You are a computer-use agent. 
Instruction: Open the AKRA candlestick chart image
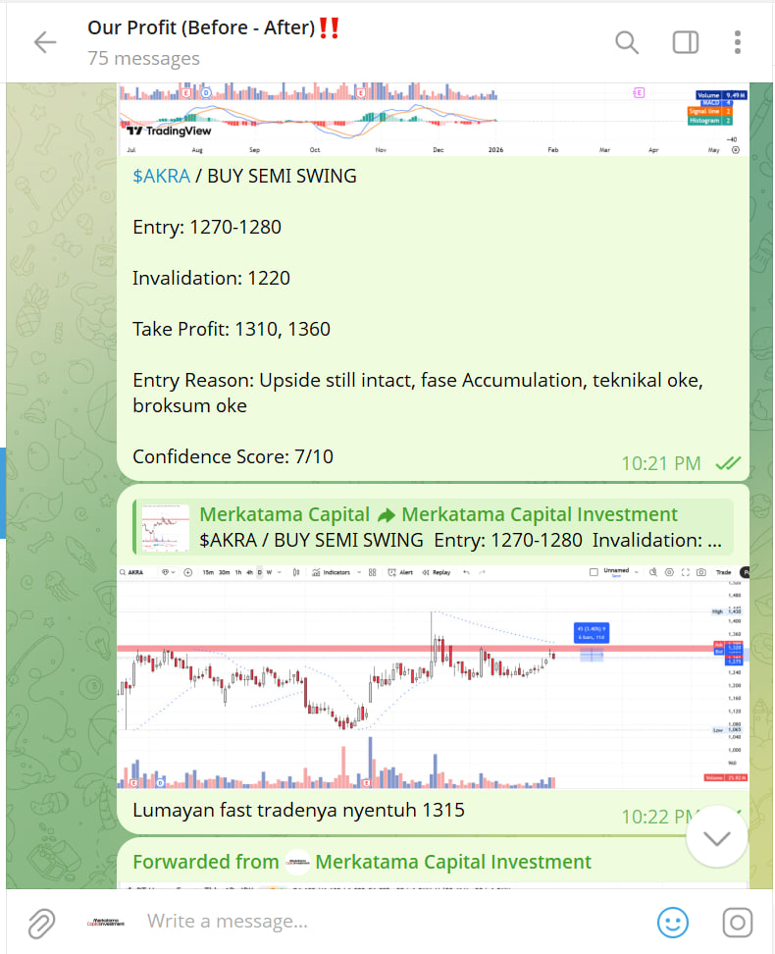tap(432, 676)
